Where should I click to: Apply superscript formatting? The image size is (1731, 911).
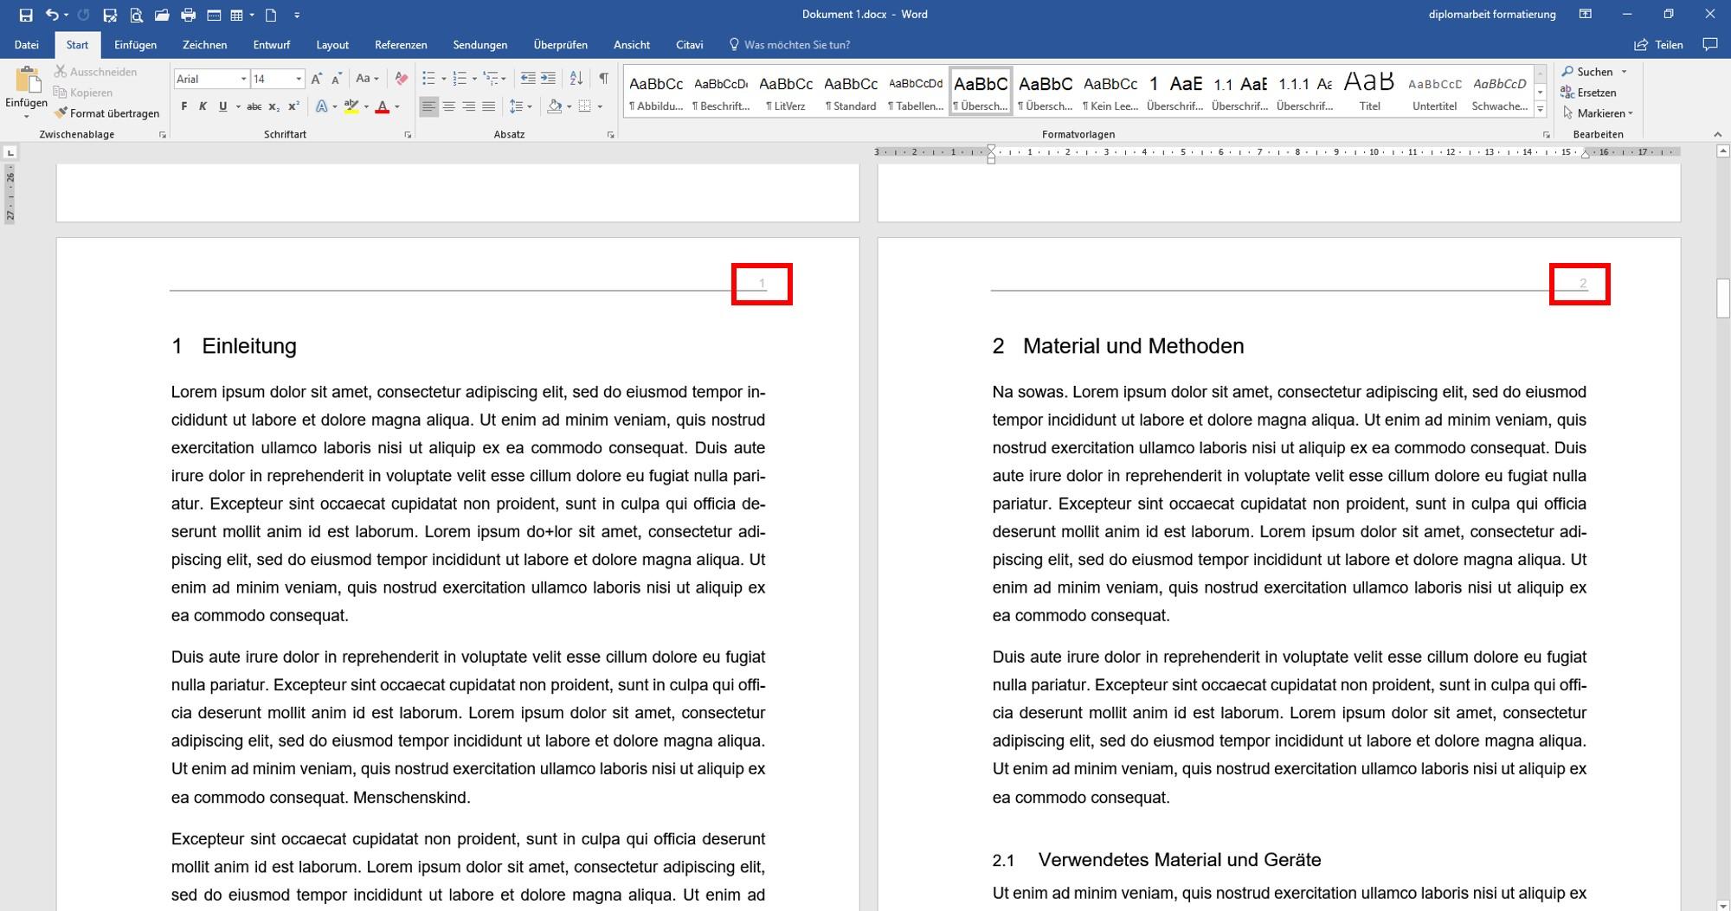[293, 106]
